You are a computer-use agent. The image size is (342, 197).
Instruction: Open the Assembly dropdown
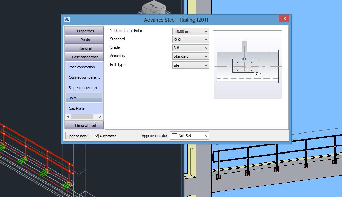click(x=191, y=56)
